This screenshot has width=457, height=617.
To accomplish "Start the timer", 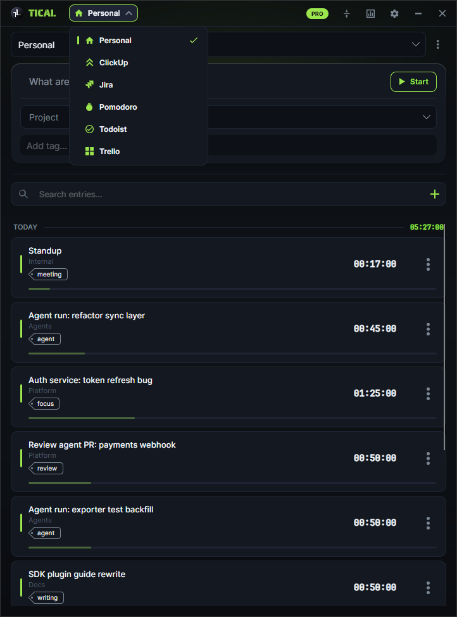I will pos(413,82).
